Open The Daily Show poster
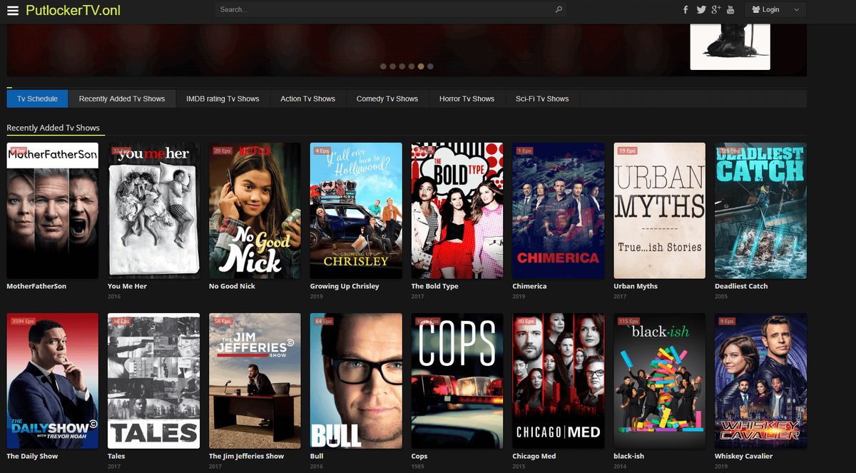Viewport: 856px width, 473px height. 53,381
